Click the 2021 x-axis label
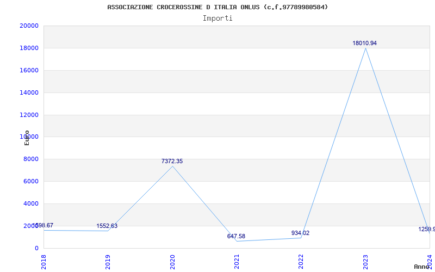Image resolution: width=435 pixels, height=272 pixels. pos(237,262)
